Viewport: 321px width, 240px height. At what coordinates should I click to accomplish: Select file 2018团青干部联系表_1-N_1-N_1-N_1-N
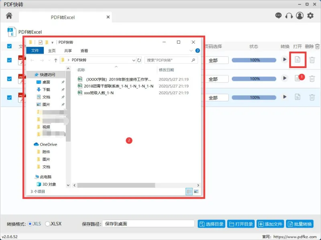point(116,86)
